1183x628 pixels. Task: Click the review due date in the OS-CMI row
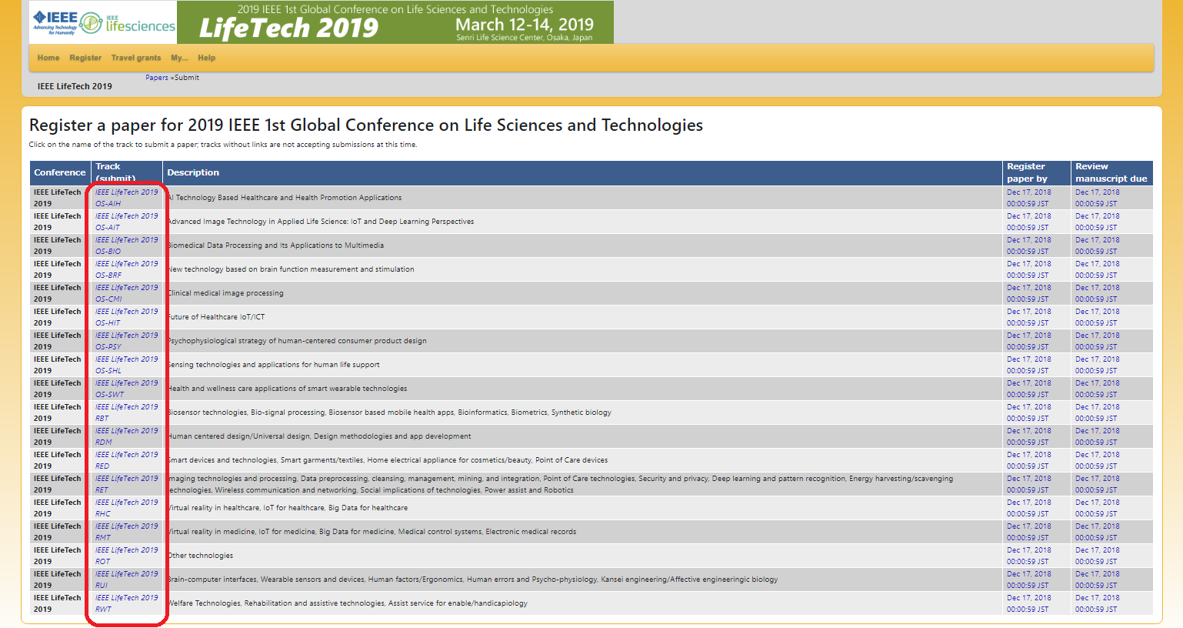click(1097, 293)
